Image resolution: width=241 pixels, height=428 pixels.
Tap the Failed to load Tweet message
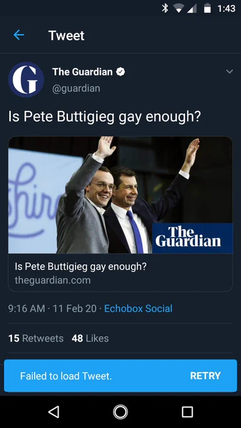point(66,376)
